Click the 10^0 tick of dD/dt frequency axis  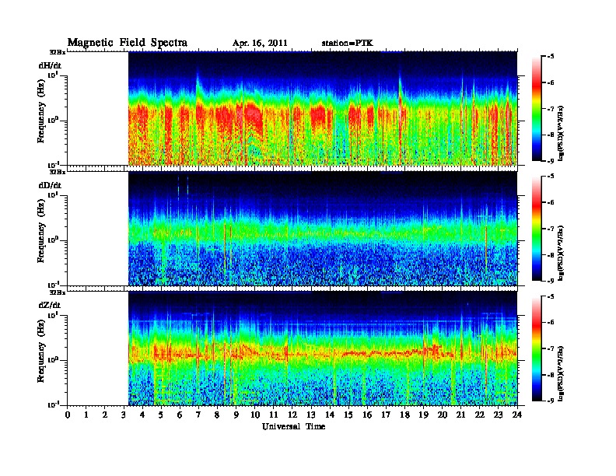54,240
